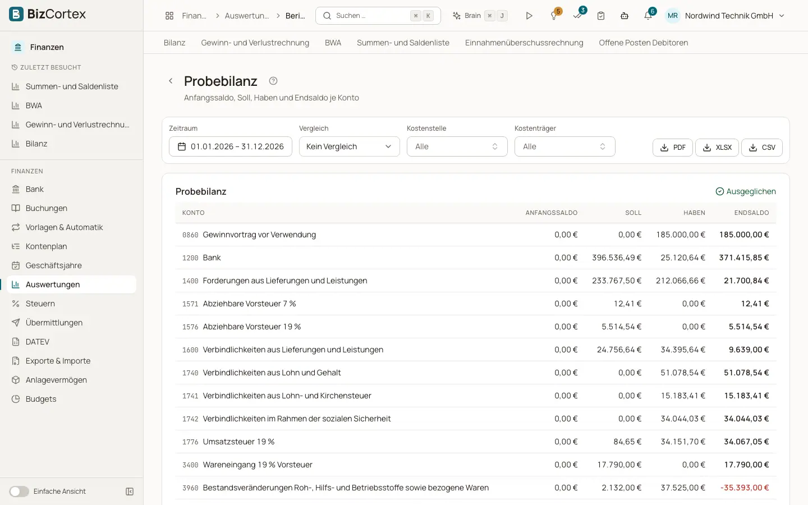This screenshot has width=808, height=505.
Task: Switch to Gewinn- und Verlustrechnung tab
Action: (x=255, y=43)
